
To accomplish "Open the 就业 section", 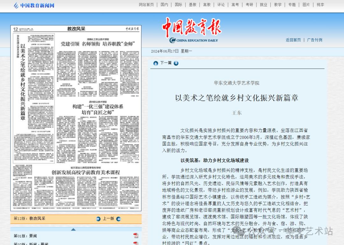I will (x=263, y=4).
